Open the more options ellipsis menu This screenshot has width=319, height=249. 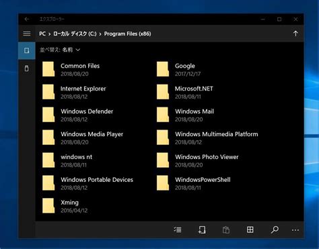point(295,230)
